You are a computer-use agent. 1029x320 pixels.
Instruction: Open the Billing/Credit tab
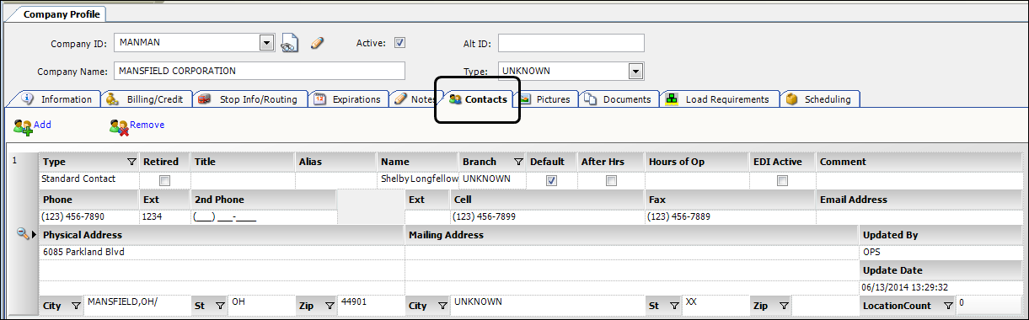pos(144,99)
